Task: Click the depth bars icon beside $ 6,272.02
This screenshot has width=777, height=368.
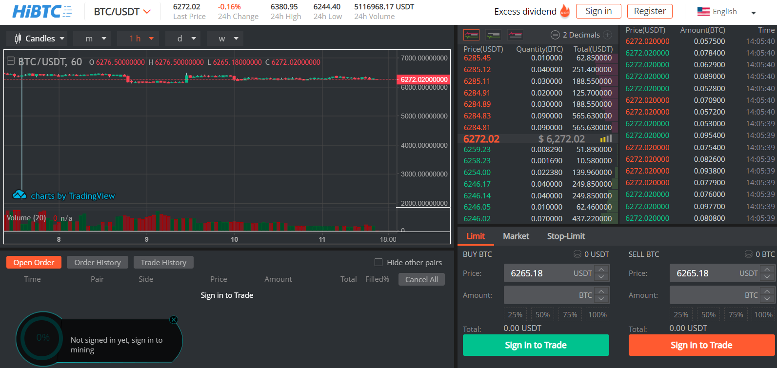Action: click(606, 139)
